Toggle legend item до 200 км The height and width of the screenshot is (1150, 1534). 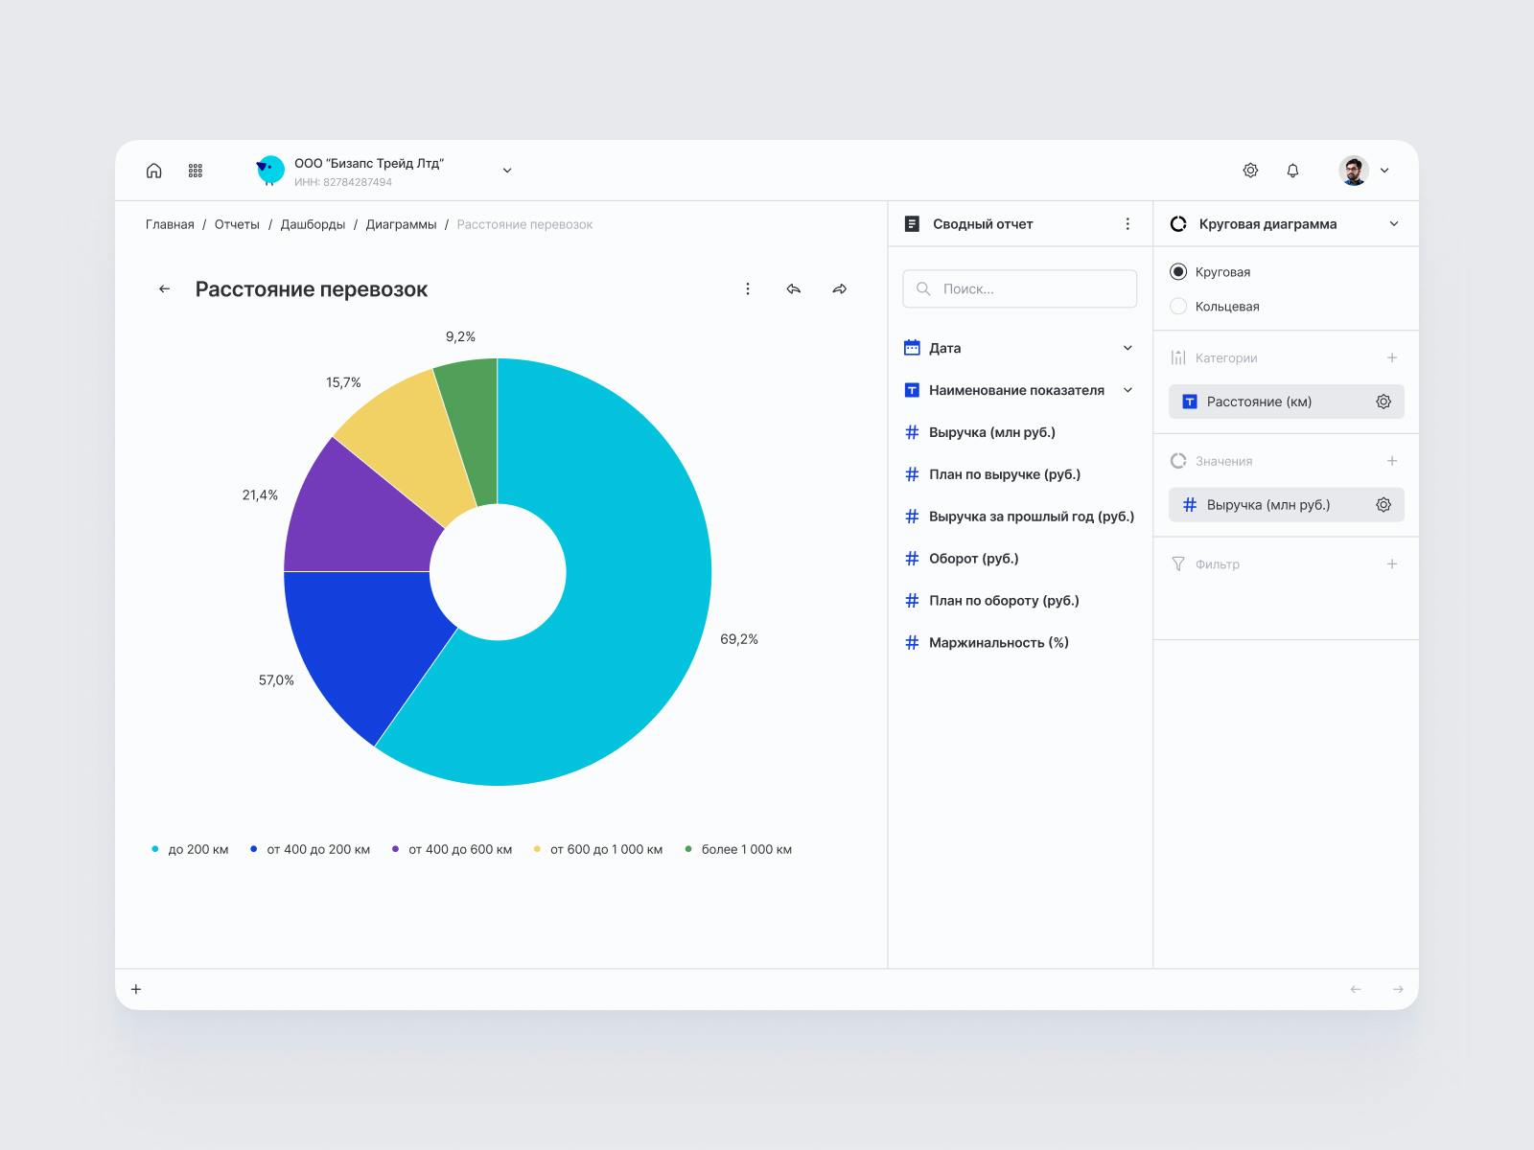pyautogui.click(x=190, y=849)
